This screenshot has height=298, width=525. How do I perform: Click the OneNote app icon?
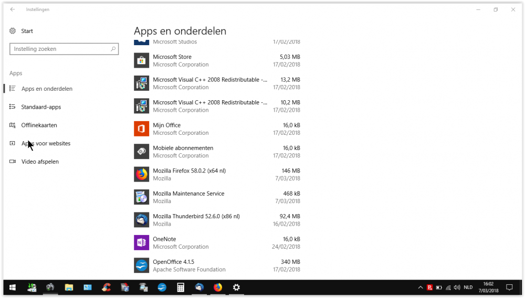click(x=141, y=242)
